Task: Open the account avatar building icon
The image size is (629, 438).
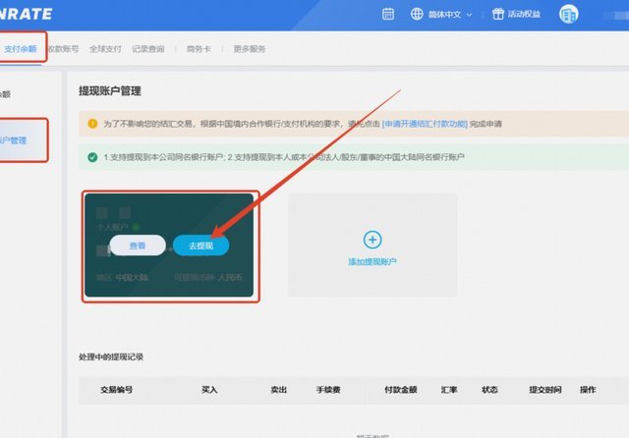Action: click(x=568, y=15)
